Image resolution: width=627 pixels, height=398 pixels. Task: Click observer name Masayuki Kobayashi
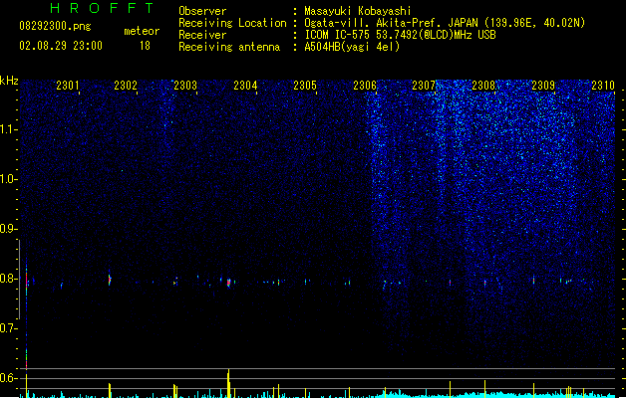358,11
